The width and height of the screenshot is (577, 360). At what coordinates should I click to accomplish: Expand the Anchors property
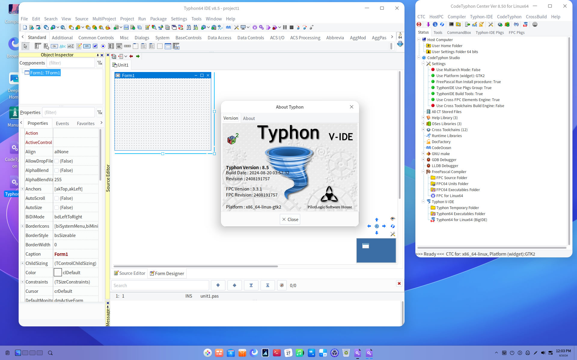click(x=22, y=189)
